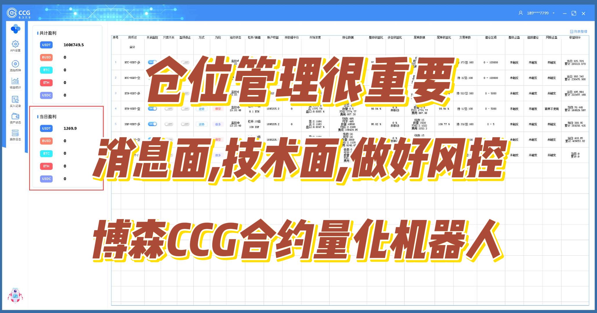Click the 合计 summary row cell
The height and width of the screenshot is (313, 597).
[132, 47]
